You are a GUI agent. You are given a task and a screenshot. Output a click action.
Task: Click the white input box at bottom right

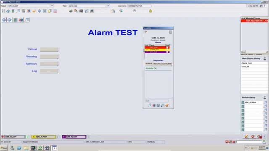pos(249,142)
